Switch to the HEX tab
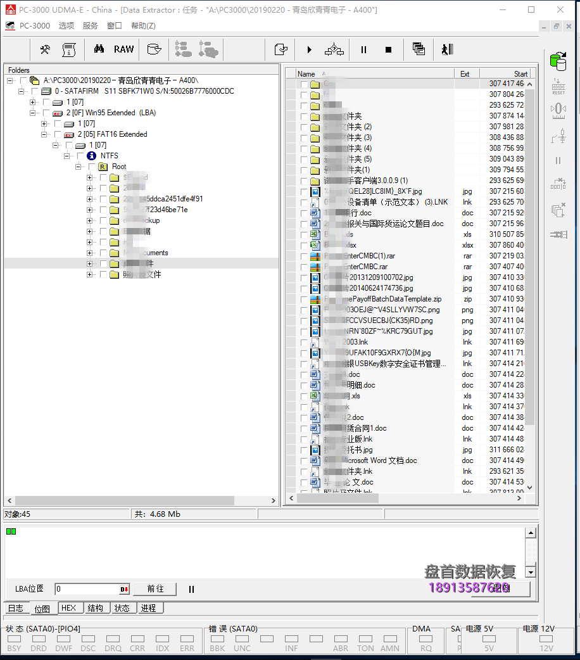This screenshot has height=660, width=580. coord(68,608)
